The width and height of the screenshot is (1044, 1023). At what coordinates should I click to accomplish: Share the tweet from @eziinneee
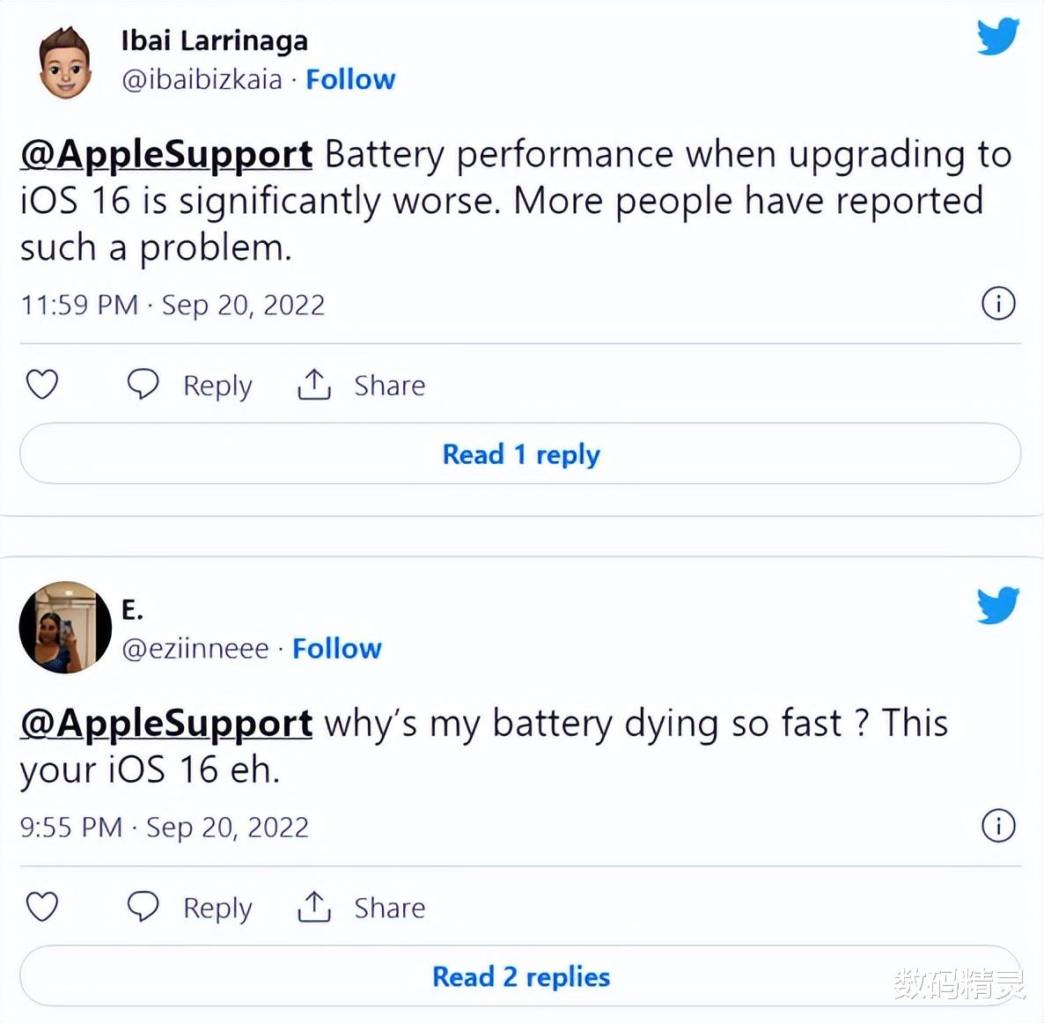[x=361, y=907]
